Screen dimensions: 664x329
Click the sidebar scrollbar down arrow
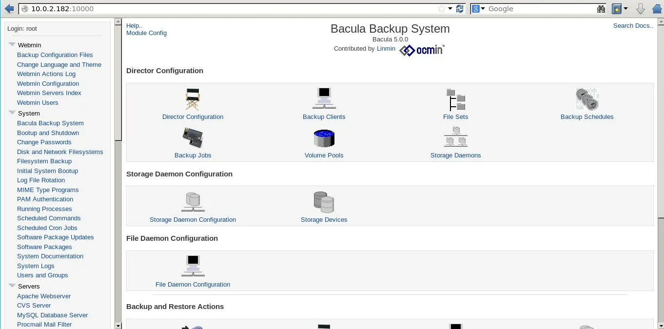(118, 325)
